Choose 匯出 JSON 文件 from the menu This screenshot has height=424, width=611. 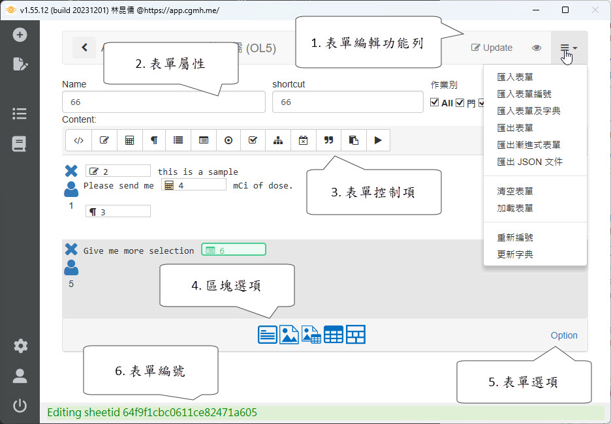click(529, 162)
